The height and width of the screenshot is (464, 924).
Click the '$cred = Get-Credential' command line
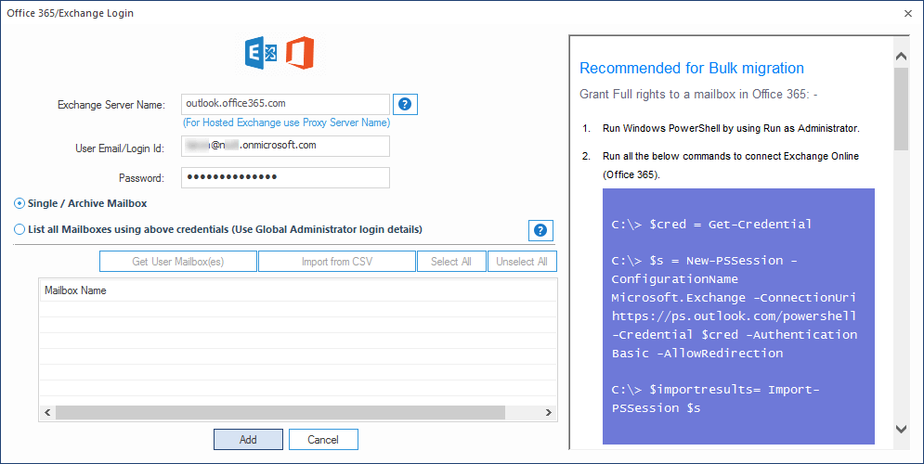click(x=712, y=225)
